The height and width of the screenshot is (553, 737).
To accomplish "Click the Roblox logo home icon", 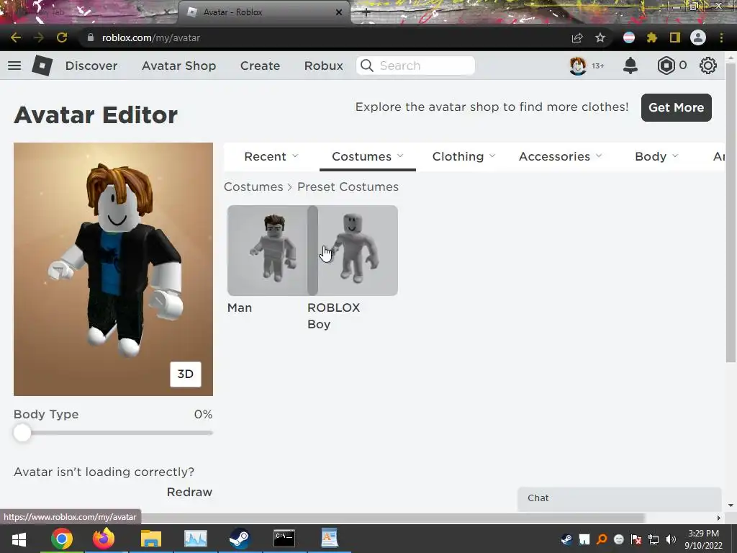I will coord(42,66).
